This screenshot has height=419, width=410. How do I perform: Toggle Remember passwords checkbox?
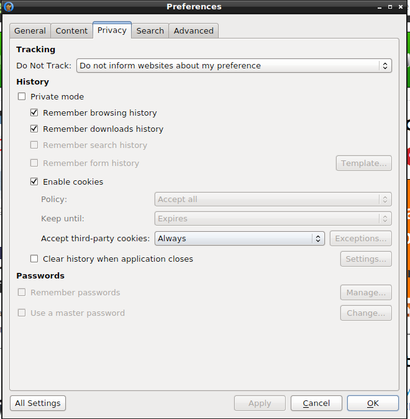(22, 292)
